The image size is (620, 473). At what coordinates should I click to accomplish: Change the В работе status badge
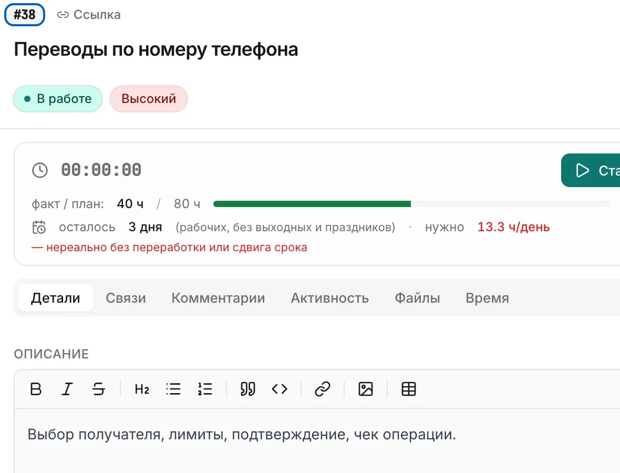(58, 99)
